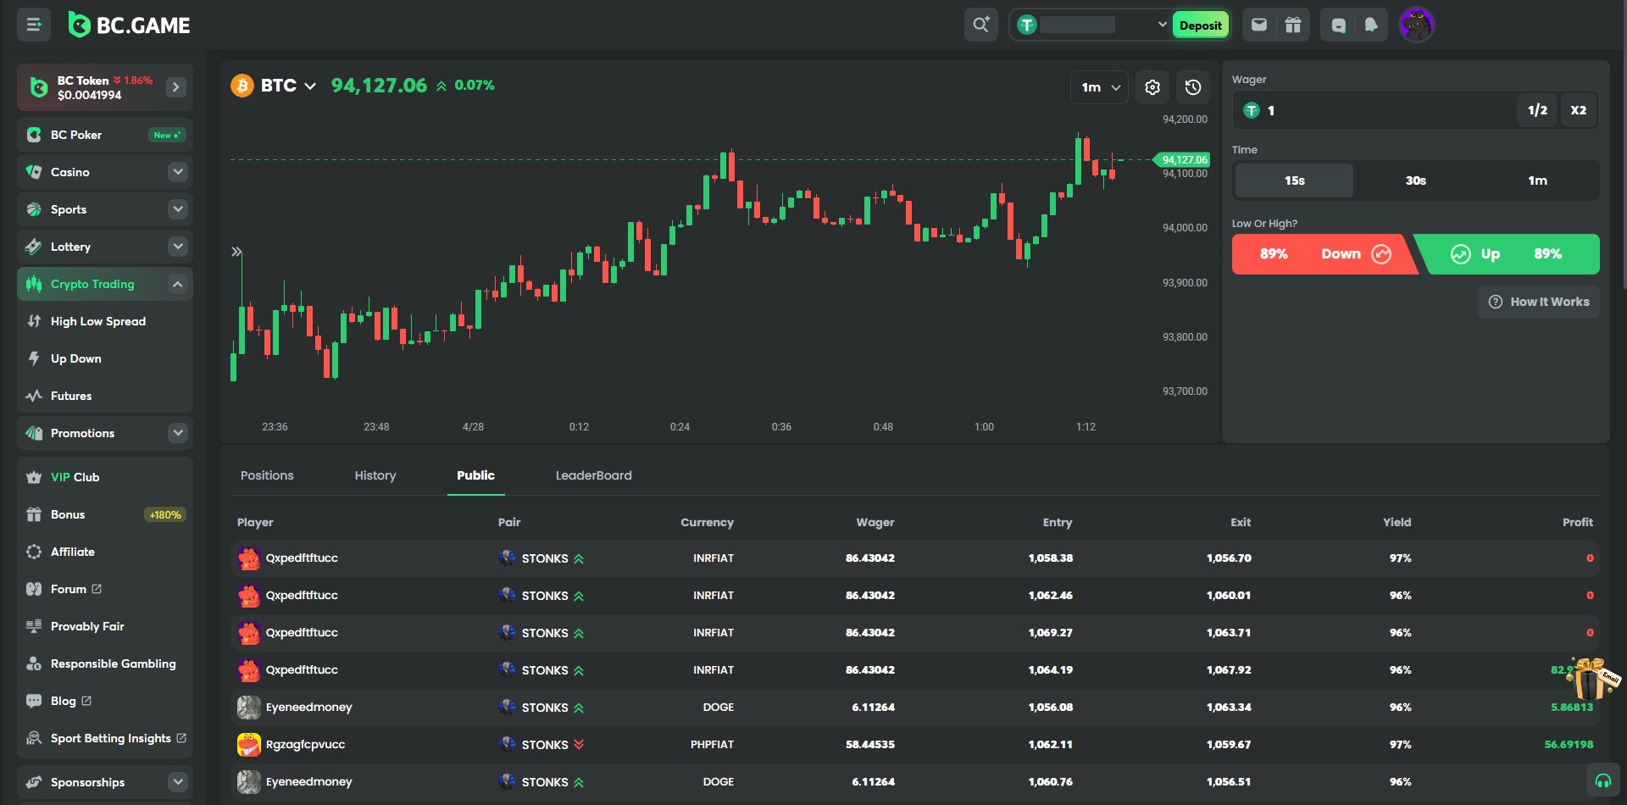Expand the Lottery menu chevron
Image resolution: width=1627 pixels, height=805 pixels.
point(178,247)
